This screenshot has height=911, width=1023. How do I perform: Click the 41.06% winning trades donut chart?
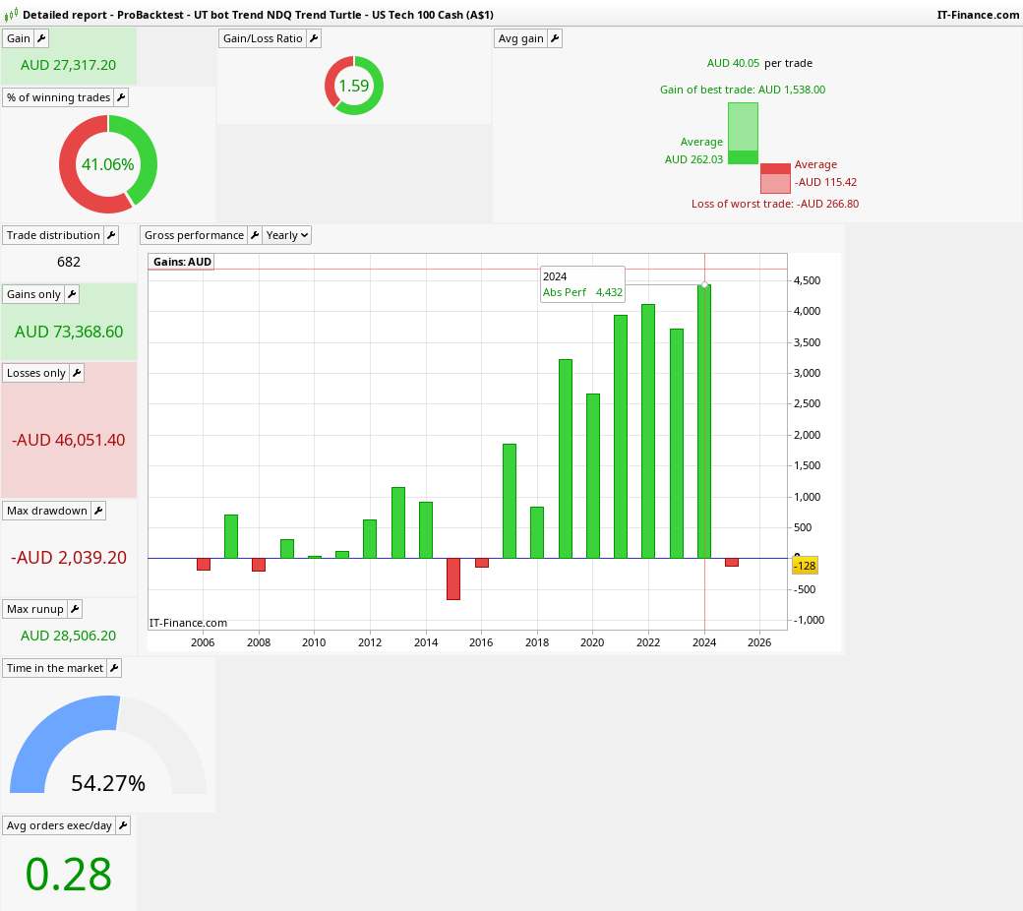(x=108, y=163)
